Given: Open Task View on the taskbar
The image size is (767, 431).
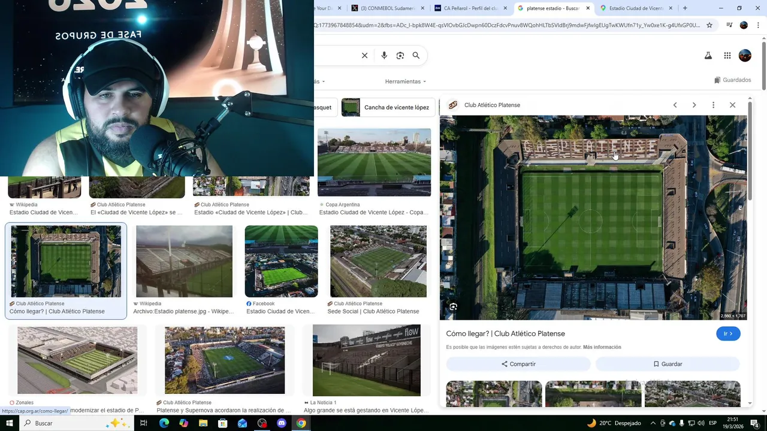Looking at the screenshot, I should [144, 423].
